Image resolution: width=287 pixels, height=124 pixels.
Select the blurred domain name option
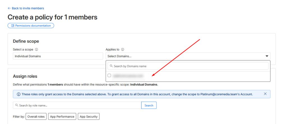click(128, 76)
